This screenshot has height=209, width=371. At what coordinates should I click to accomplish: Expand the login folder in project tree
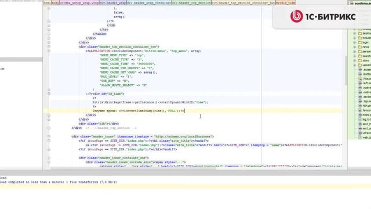click(354, 42)
